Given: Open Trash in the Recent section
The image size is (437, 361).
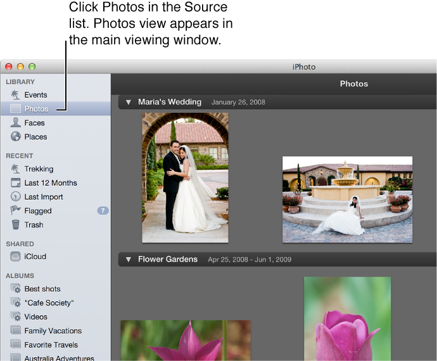Looking at the screenshot, I should [x=56, y=225].
